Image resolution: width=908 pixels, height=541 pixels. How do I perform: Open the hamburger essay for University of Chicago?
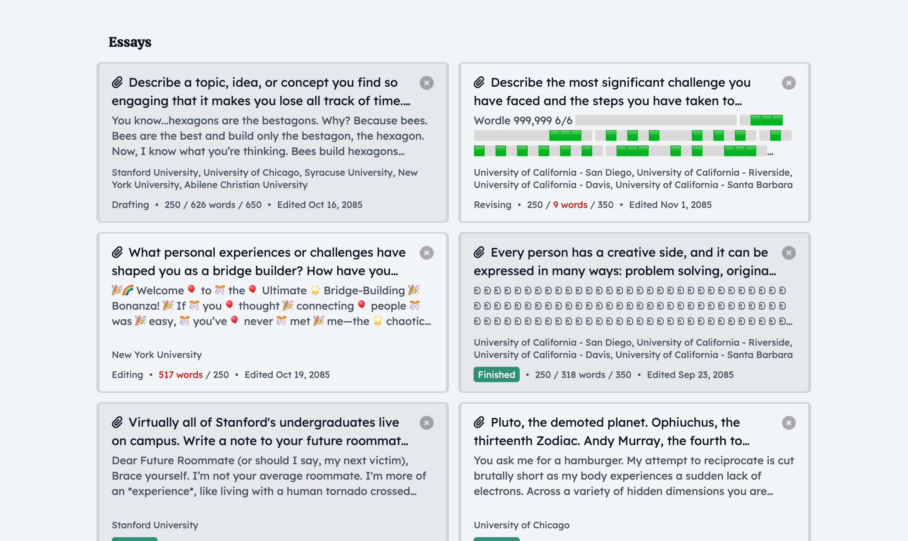[x=633, y=476]
